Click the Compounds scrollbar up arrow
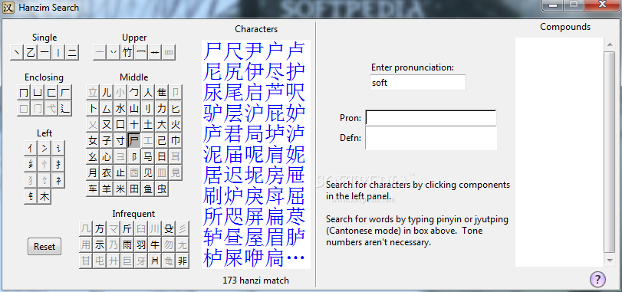 (610, 44)
